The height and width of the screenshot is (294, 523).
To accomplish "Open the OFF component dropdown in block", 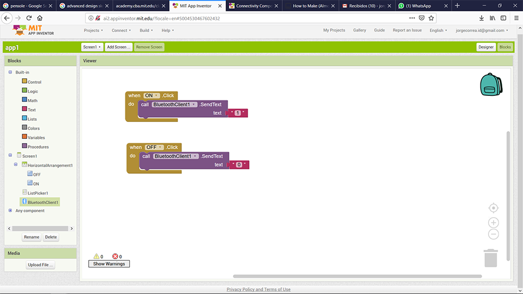I will (154, 147).
